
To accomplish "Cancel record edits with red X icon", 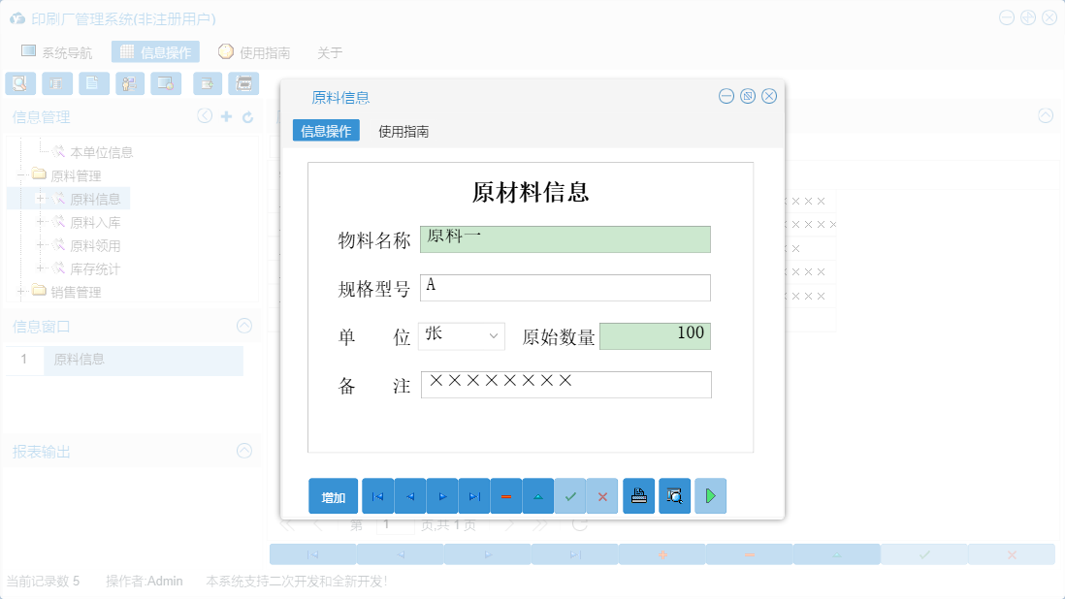I will 602,495.
